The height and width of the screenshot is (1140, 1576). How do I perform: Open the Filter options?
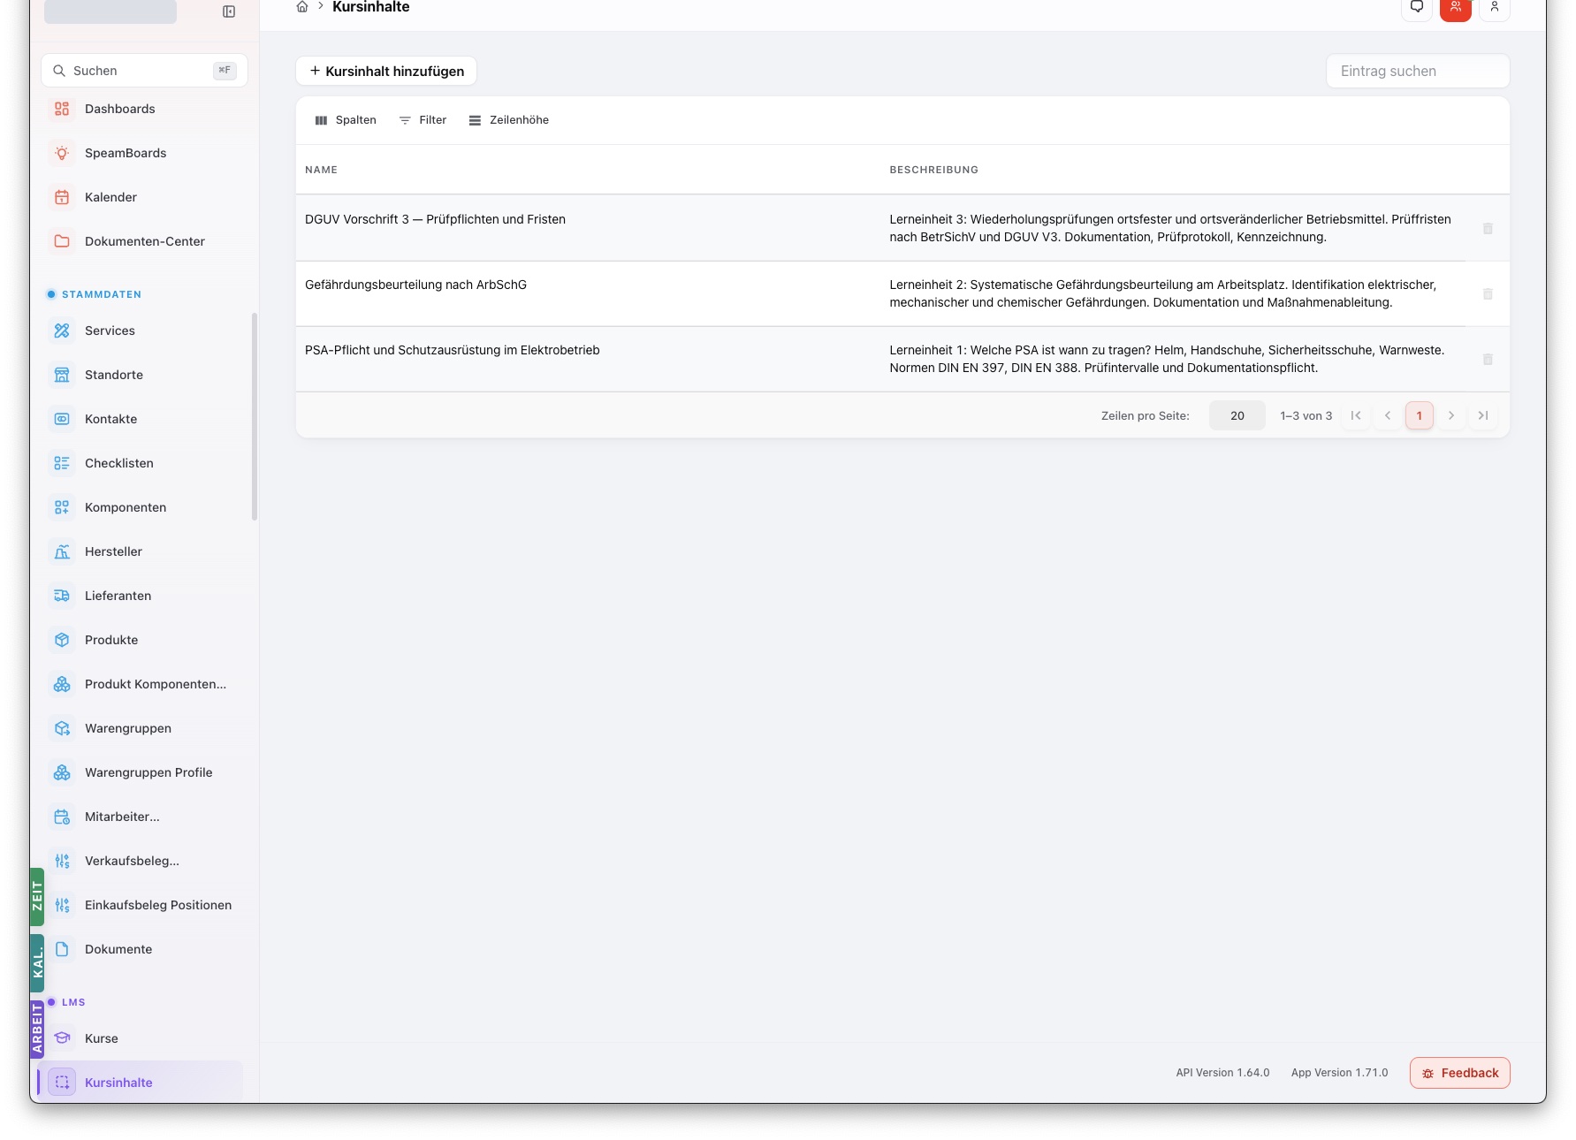coord(423,120)
